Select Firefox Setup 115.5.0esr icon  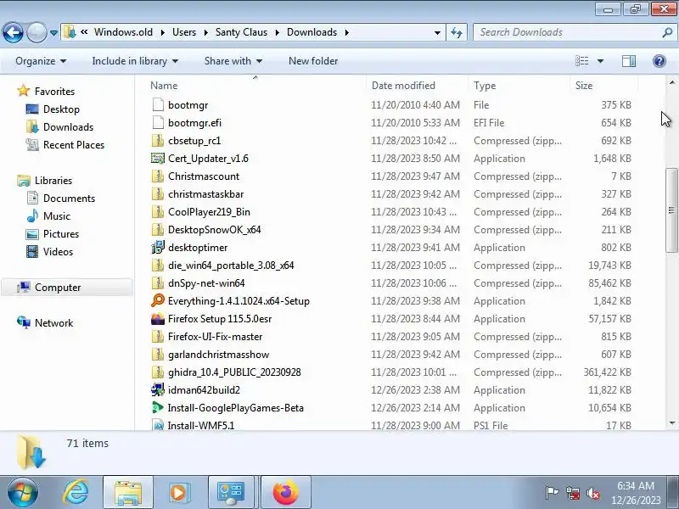coord(158,319)
